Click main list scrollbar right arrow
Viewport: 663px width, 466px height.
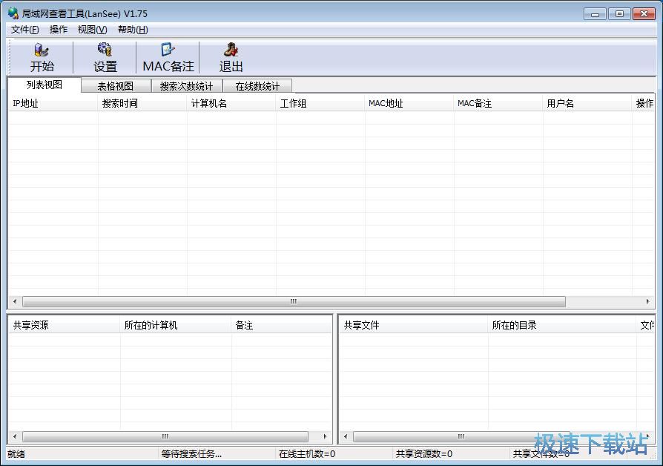click(647, 301)
